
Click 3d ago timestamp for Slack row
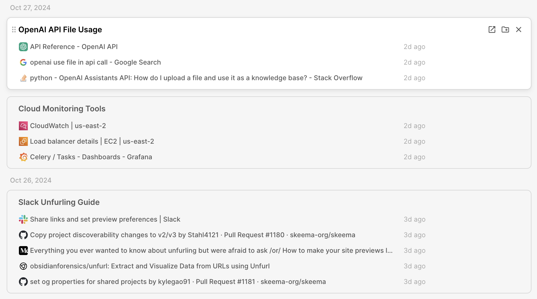414,219
